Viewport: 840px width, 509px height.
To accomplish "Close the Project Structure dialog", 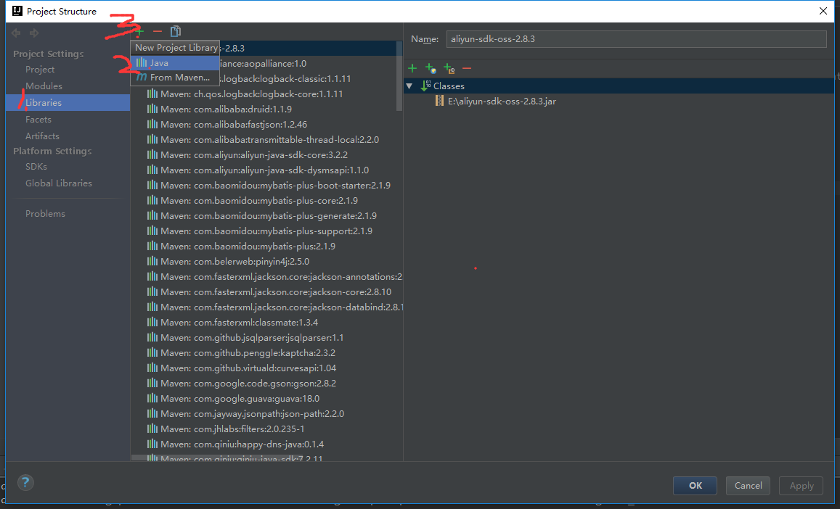I will pos(823,12).
